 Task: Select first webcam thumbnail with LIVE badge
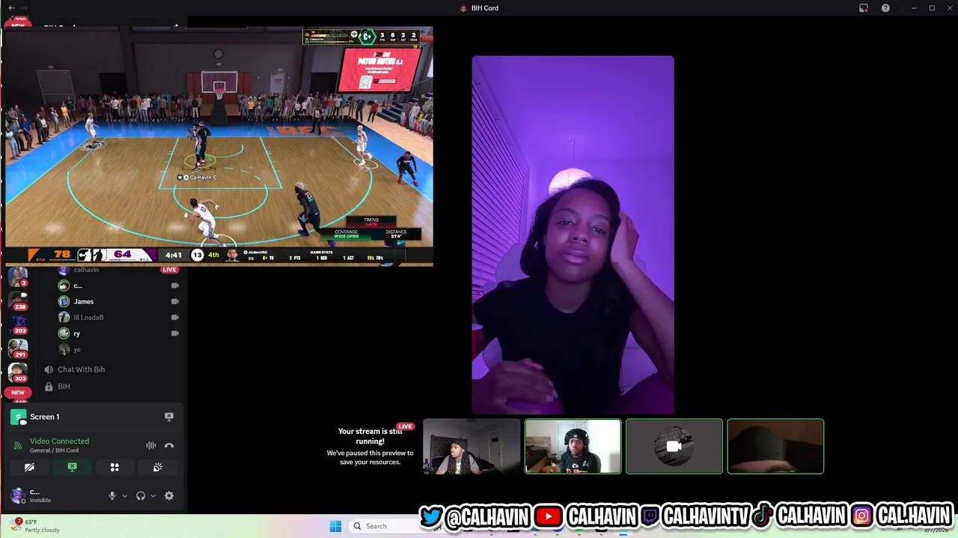[472, 446]
